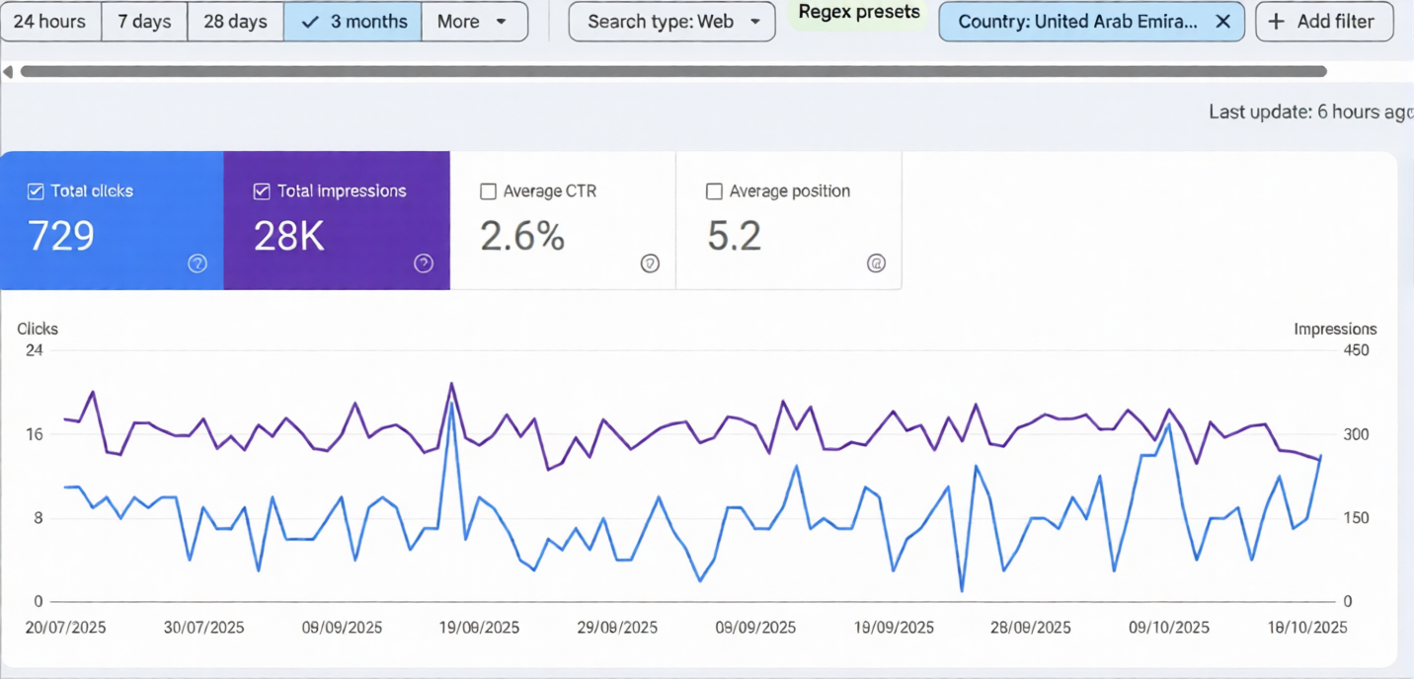Open help tooltip for Average CTR metric
Screen dimensions: 1414x679
tap(650, 264)
